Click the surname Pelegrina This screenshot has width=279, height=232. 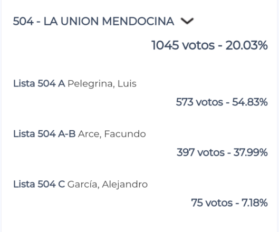click(91, 84)
